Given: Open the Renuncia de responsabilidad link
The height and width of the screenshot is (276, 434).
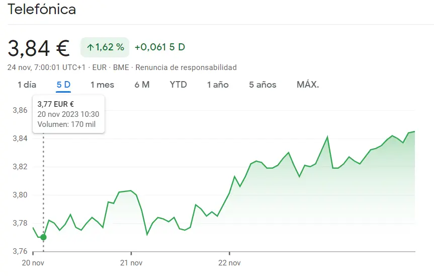Looking at the screenshot, I should pos(186,67).
